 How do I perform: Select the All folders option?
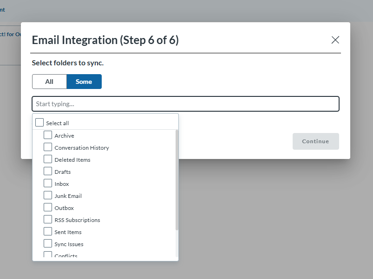click(49, 82)
